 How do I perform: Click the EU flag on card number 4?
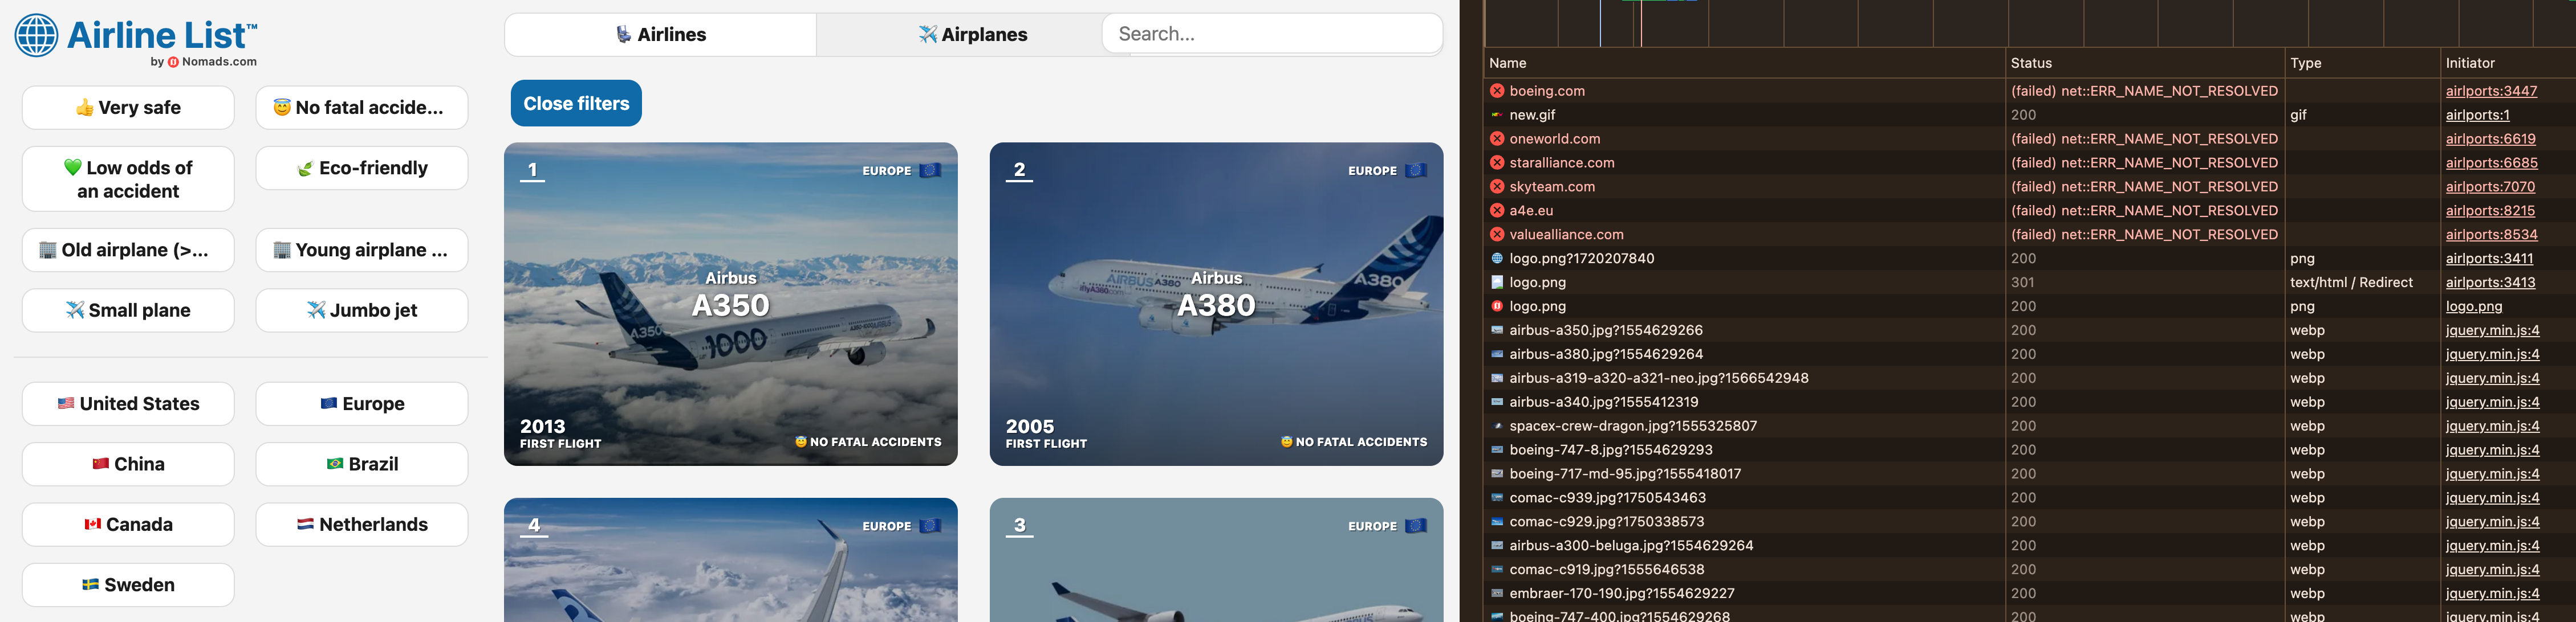point(930,526)
